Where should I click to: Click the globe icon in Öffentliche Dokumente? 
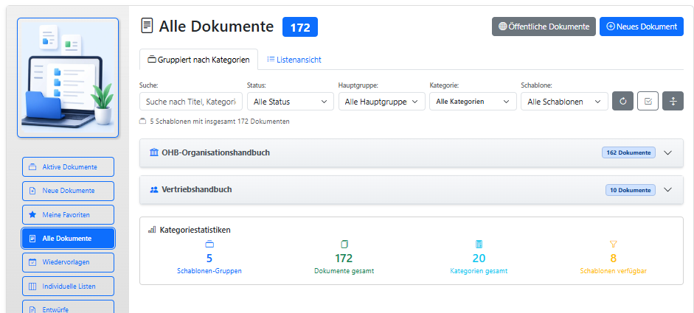(x=502, y=26)
